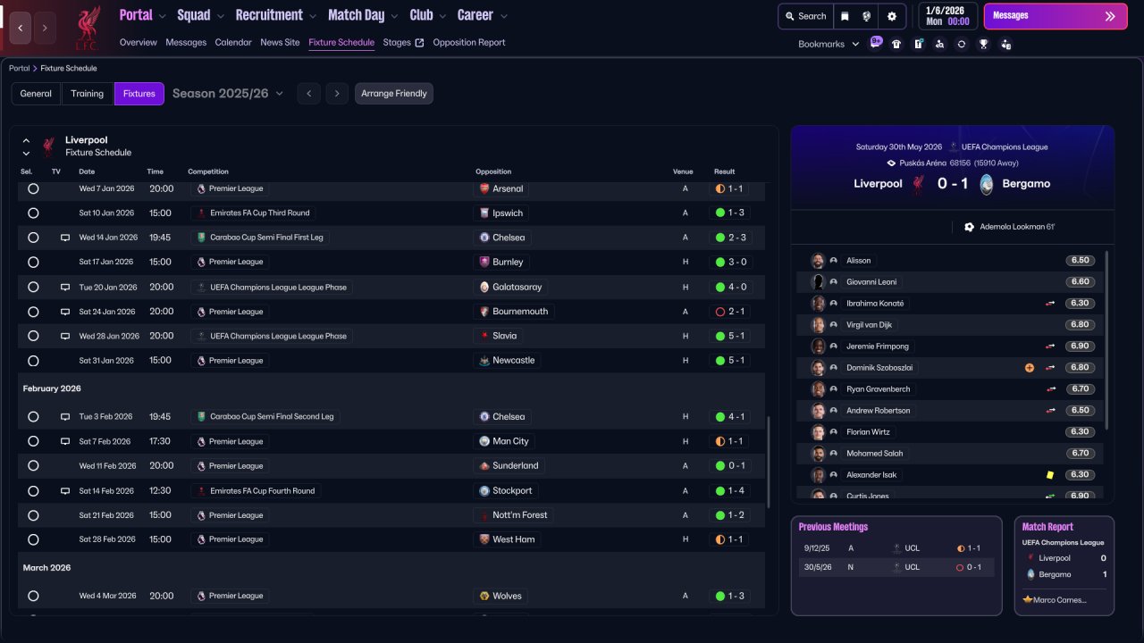Switch to the General tab

(36, 94)
